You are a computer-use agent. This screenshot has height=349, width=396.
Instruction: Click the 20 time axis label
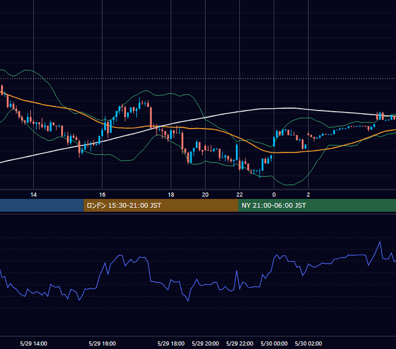[x=206, y=195]
